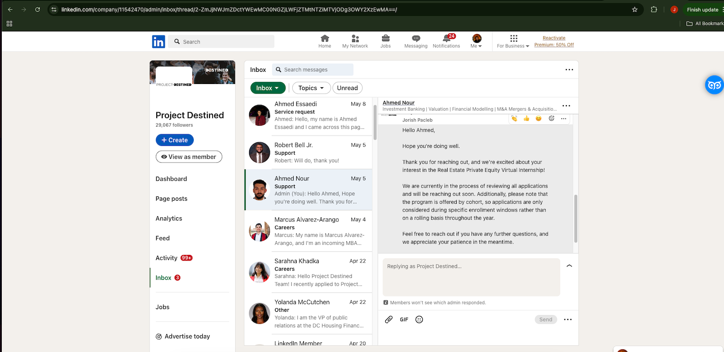Reload the page in the browser
Image resolution: width=724 pixels, height=352 pixels.
click(37, 9)
